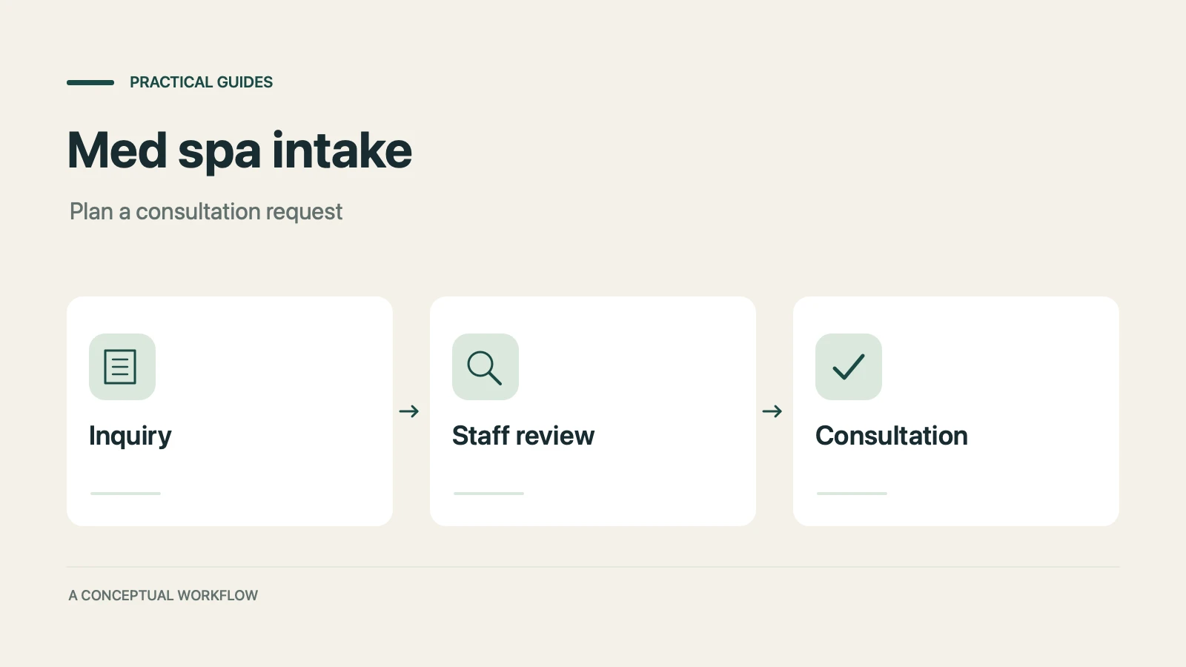Select the Consultation card heading
Screen dimensions: 1186x667
pyautogui.click(x=892, y=436)
